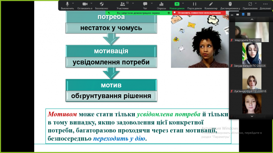Stop video with the camera icon
The width and height of the screenshot is (273, 153).
click(x=85, y=4)
